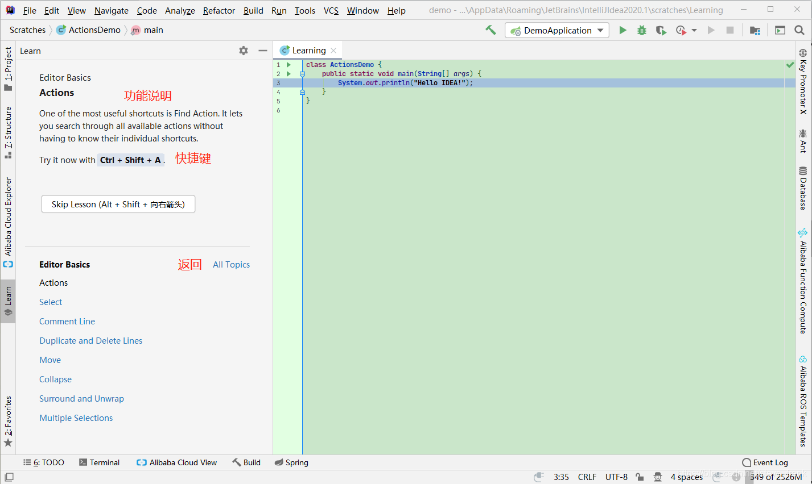The height and width of the screenshot is (484, 812).
Task: Hide the Learn panel with minus icon
Action: coord(263,51)
